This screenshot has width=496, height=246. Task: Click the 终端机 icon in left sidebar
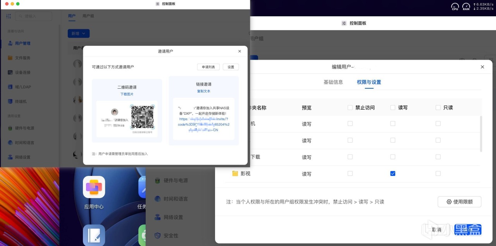pyautogui.click(x=10, y=101)
